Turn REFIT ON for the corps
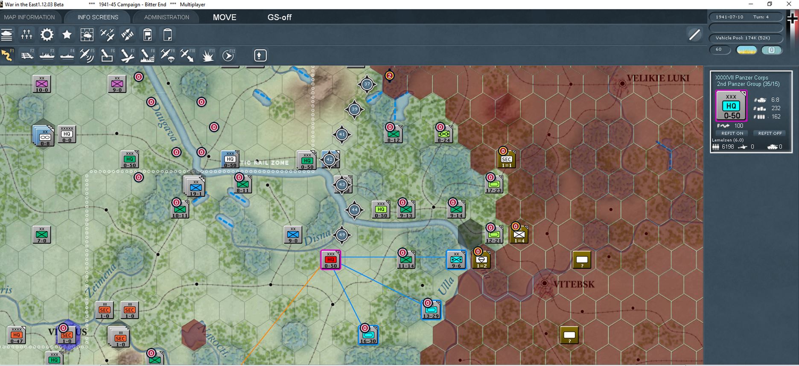 point(732,133)
